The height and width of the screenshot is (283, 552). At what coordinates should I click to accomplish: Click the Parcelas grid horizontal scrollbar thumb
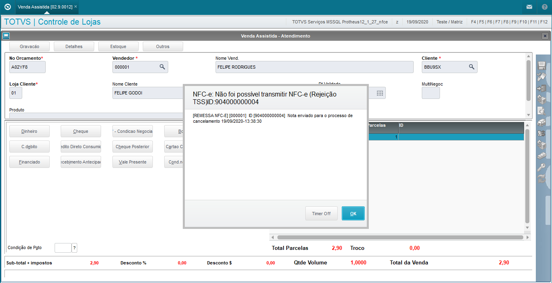tap(400, 237)
